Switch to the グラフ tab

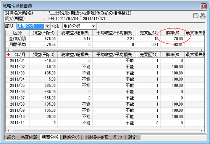[118, 137]
